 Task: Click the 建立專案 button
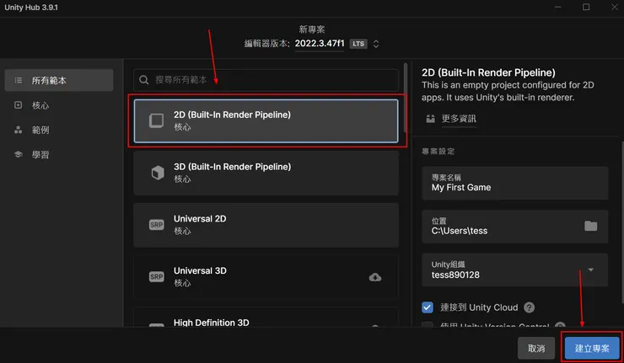592,349
